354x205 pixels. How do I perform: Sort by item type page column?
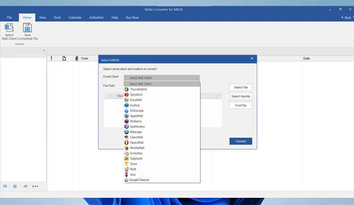click(x=64, y=58)
